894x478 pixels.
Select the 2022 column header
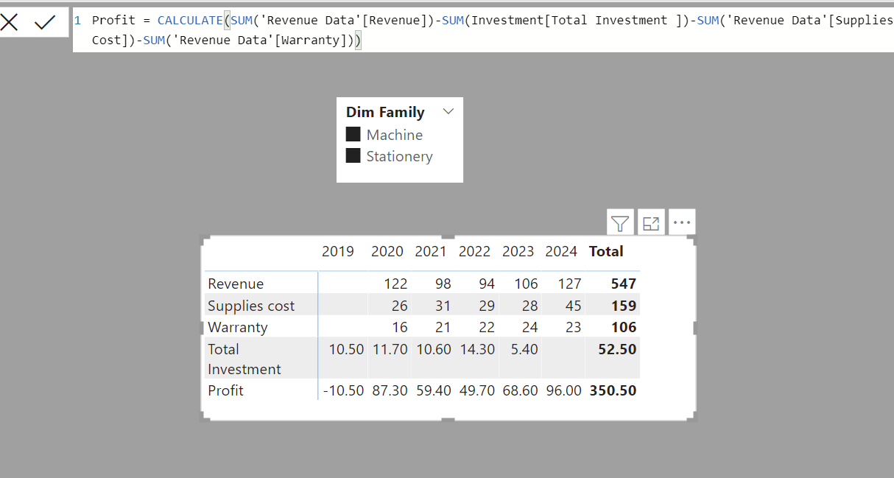click(x=474, y=252)
